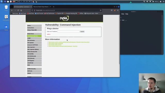Select CSP Bypass in sidebar
Viewport: 165px width, 93px height.
34,61
